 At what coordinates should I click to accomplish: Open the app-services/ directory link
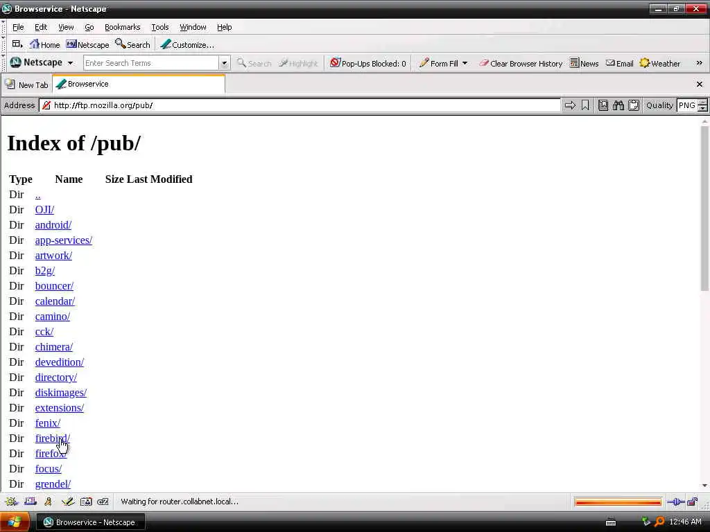[x=63, y=240]
